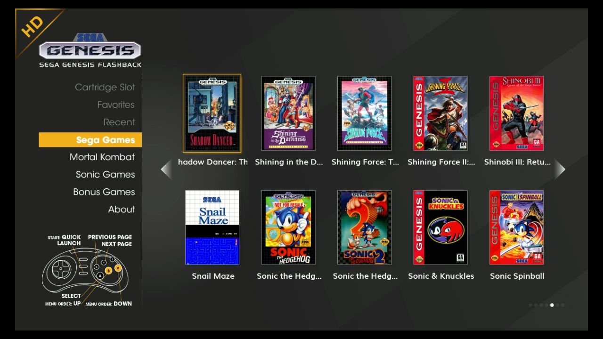Choose the Sonic the Hedgehog 2 cover

(365, 227)
